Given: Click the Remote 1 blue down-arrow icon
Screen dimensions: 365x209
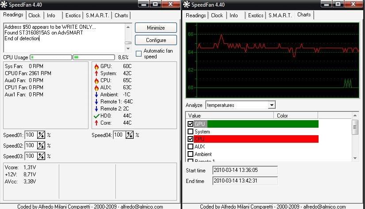Looking at the screenshot, I should click(96, 102).
